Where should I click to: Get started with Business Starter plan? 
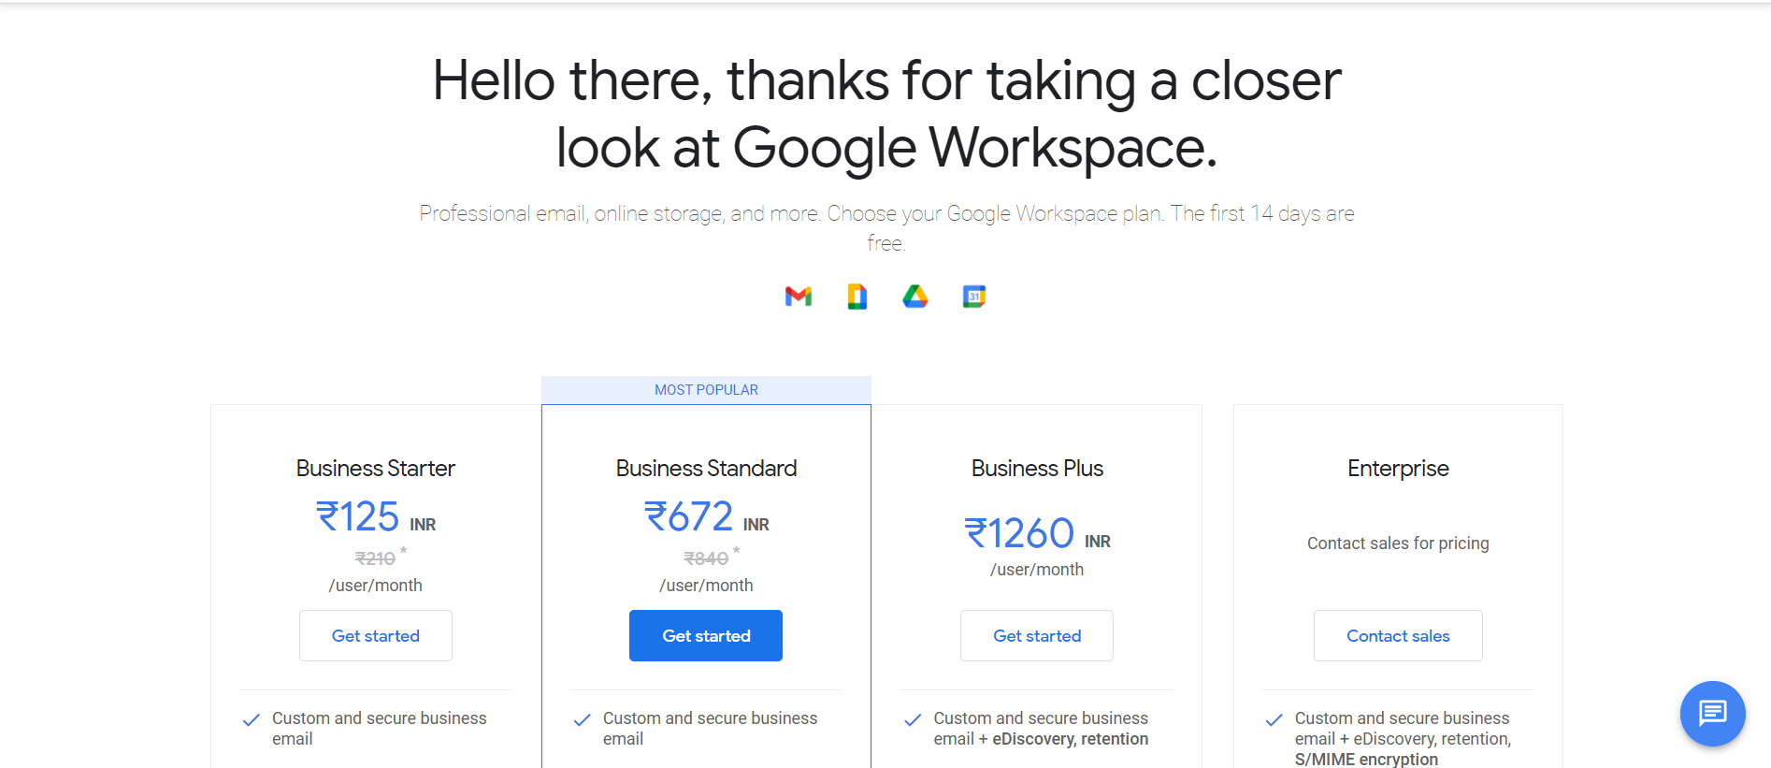(x=376, y=636)
